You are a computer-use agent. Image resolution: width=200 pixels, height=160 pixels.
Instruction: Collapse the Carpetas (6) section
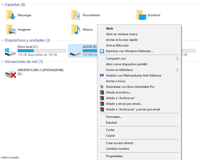tap(2, 5)
